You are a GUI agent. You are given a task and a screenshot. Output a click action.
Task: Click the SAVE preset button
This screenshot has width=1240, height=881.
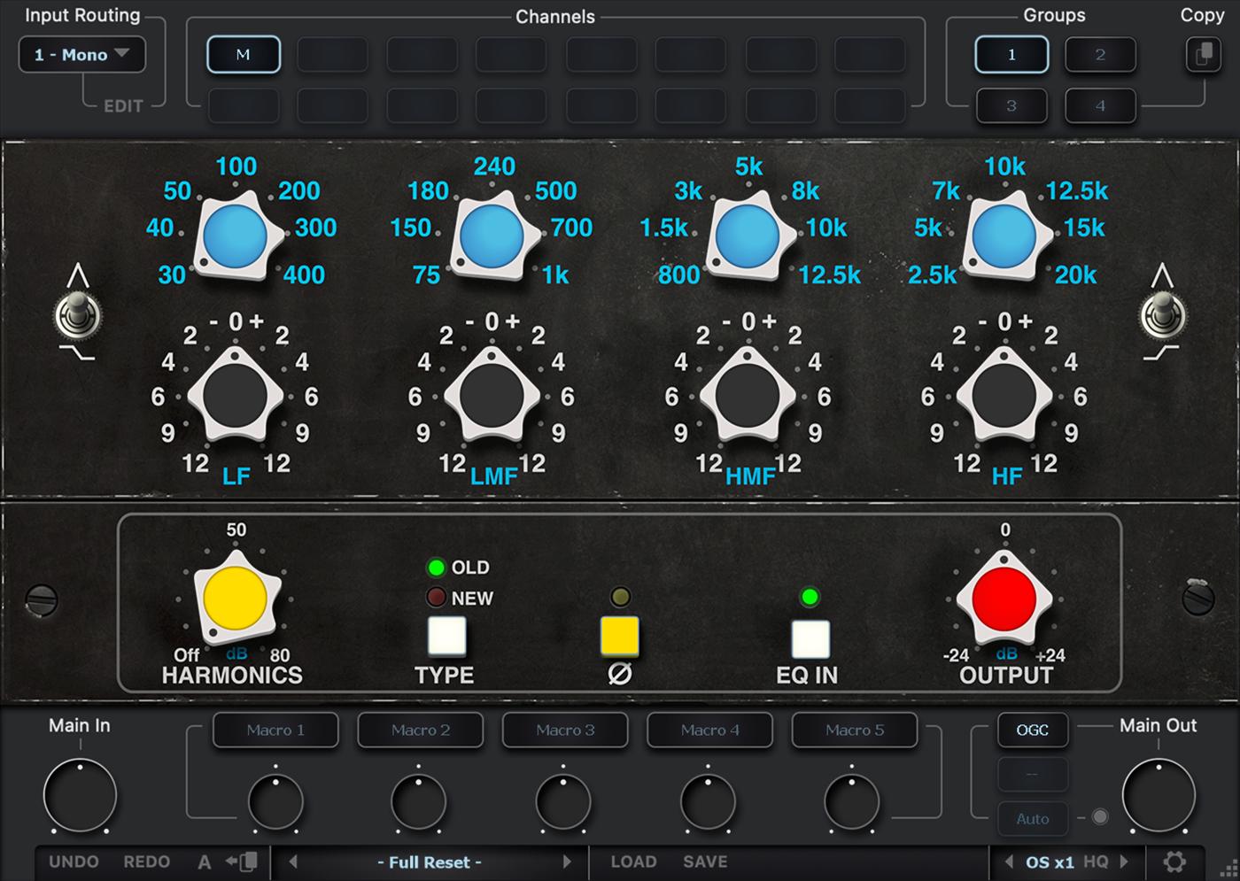coord(705,862)
